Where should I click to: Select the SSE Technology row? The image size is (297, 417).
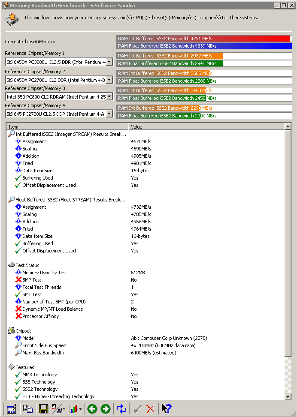(145, 382)
